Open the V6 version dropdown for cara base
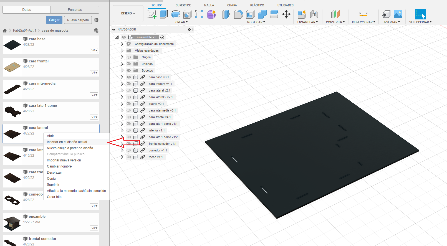 coord(94,50)
